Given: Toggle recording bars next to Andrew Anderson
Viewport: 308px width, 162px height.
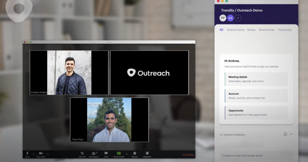Looking at the screenshot, I should 222,134.
